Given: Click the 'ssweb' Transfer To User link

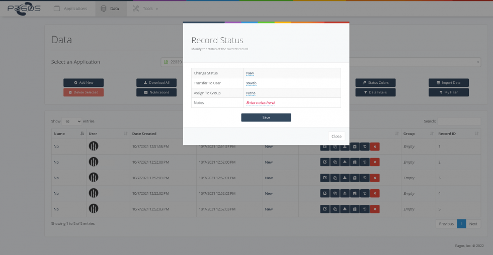Looking at the screenshot, I should coord(251,83).
